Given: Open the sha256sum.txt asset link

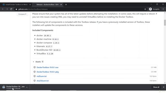Looking at the screenshot, I should [43, 81].
